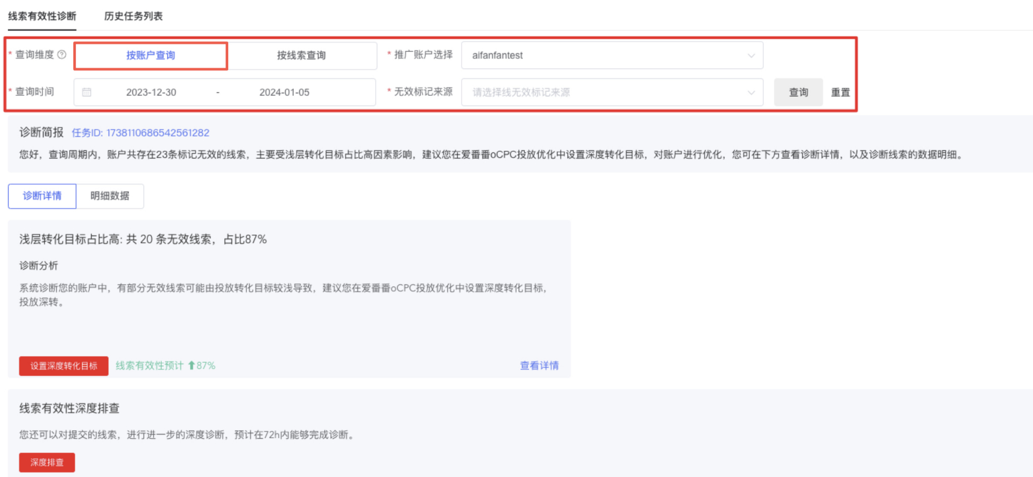Click the help icon beside 查询维度
Image resolution: width=1033 pixels, height=477 pixels.
[x=62, y=54]
